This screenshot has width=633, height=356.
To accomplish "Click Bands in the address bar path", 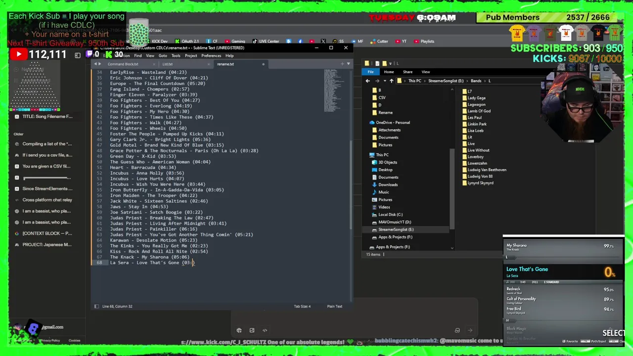I will click(476, 81).
